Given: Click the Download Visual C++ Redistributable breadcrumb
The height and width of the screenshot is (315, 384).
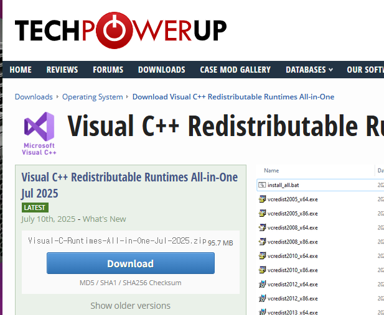Looking at the screenshot, I should pyautogui.click(x=233, y=97).
